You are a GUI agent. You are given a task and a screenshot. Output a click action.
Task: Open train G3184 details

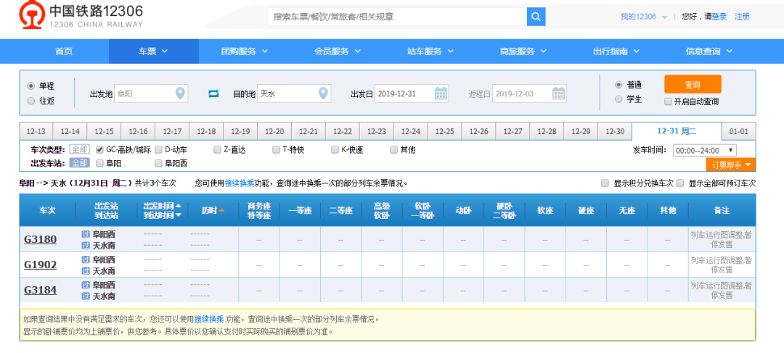(41, 291)
